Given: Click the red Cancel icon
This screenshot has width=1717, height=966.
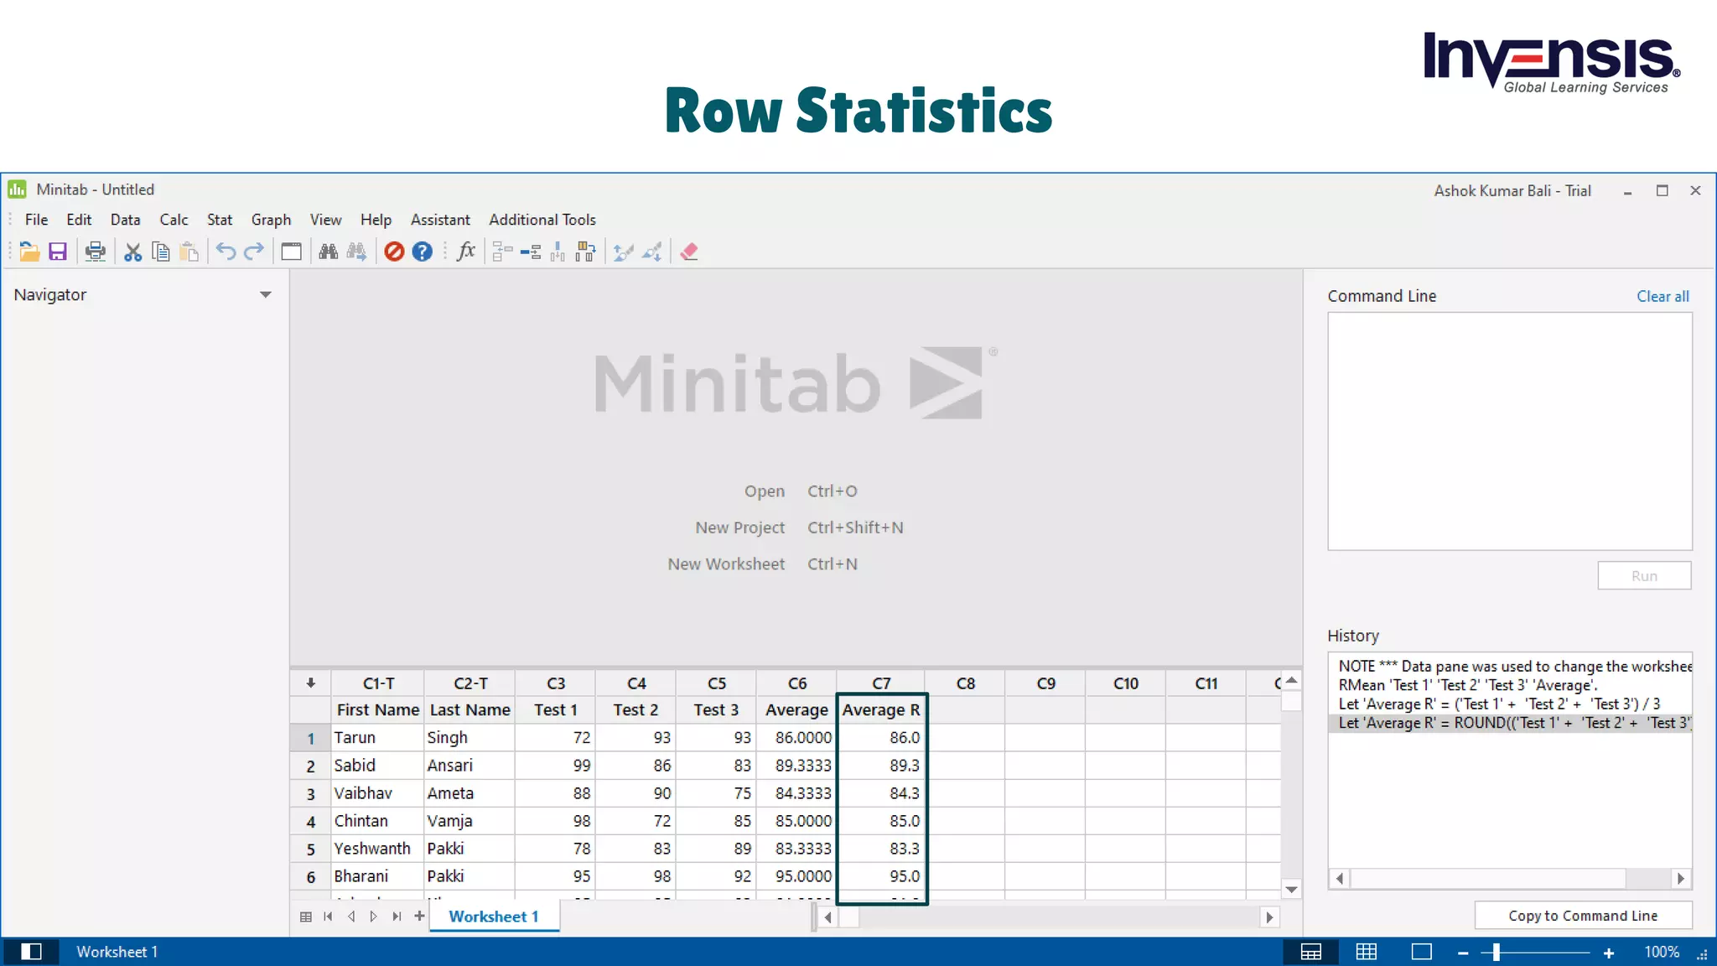Looking at the screenshot, I should click(x=394, y=252).
